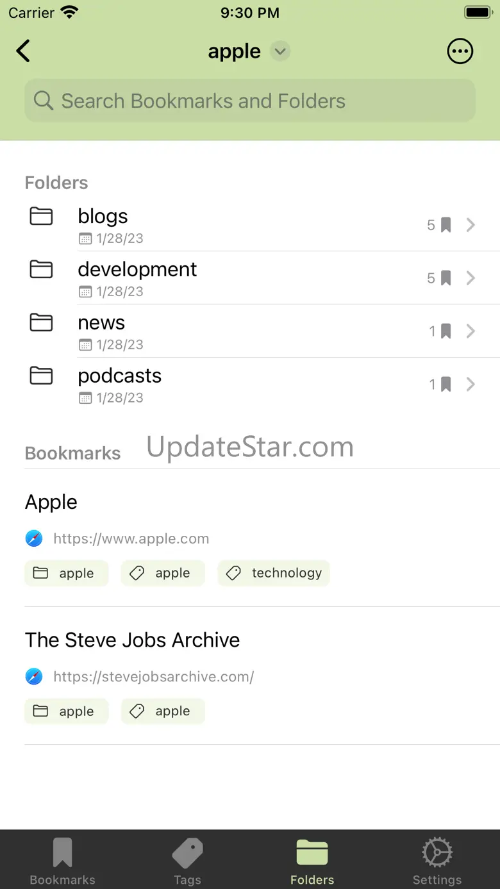500x889 pixels.
Task: Click the development folder icon
Action: point(41,269)
